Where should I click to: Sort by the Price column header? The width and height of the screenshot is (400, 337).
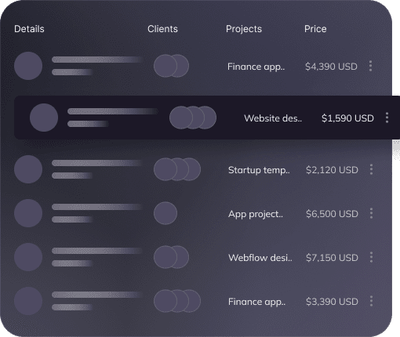(x=315, y=29)
